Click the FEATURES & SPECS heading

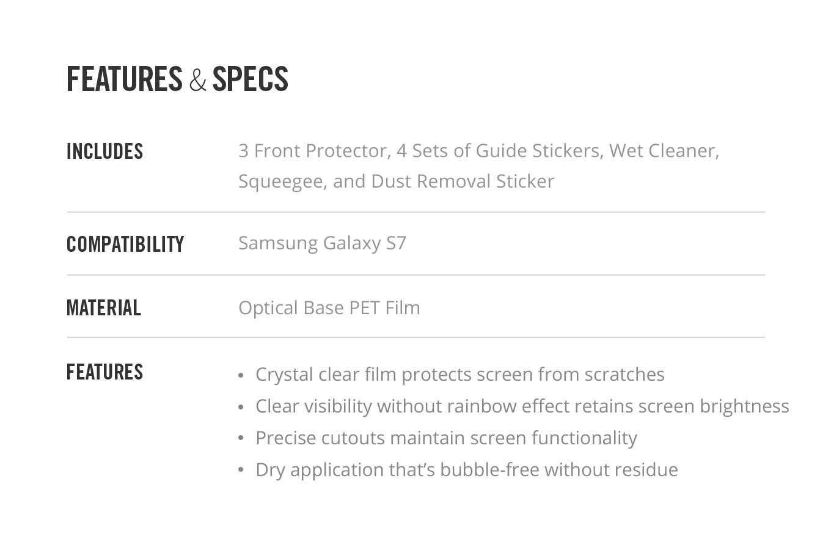[x=177, y=79]
